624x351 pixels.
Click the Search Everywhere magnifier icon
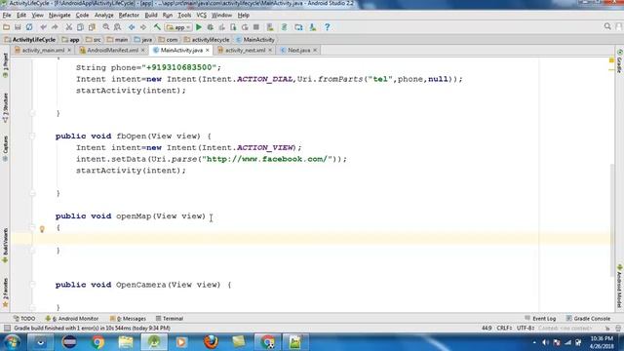click(607, 26)
